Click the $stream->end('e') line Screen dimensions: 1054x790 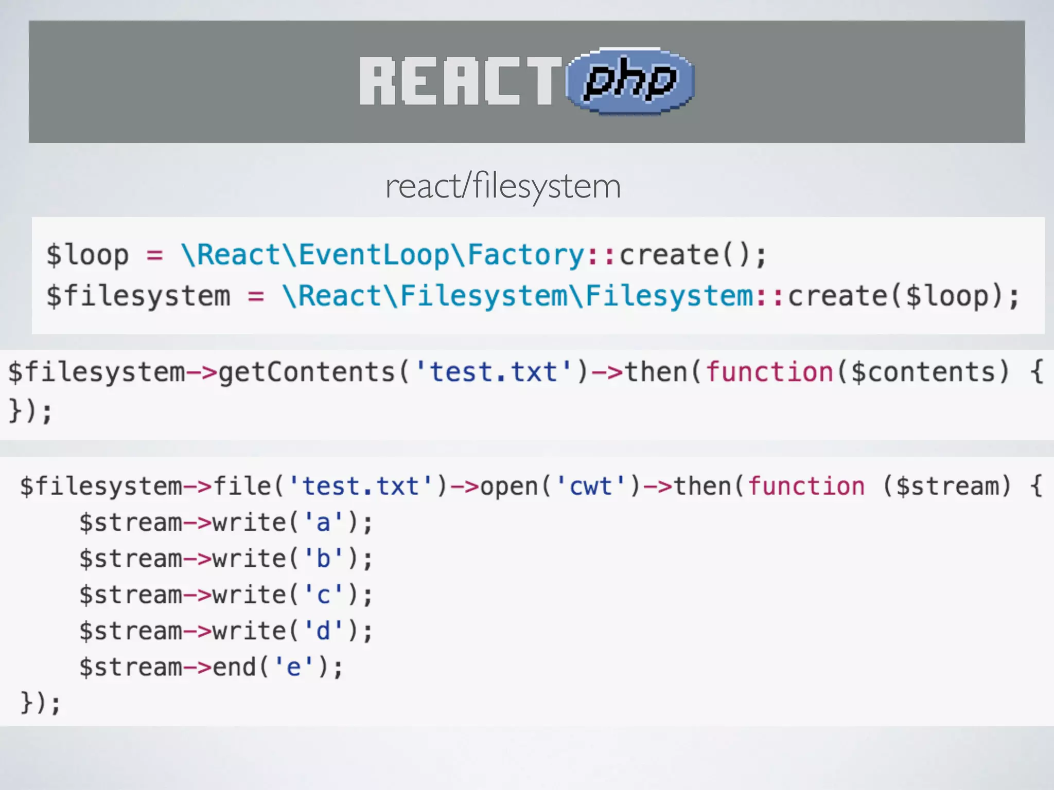(211, 668)
